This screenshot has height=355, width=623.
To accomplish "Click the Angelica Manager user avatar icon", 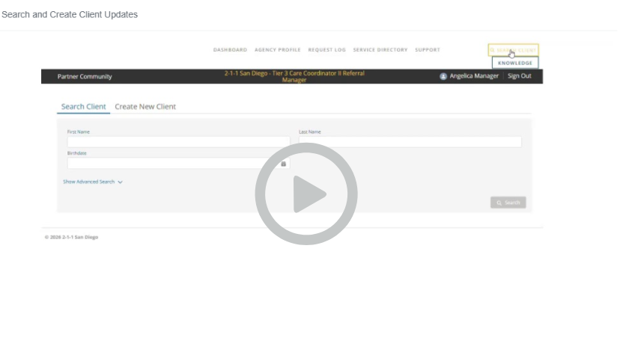I will point(443,76).
